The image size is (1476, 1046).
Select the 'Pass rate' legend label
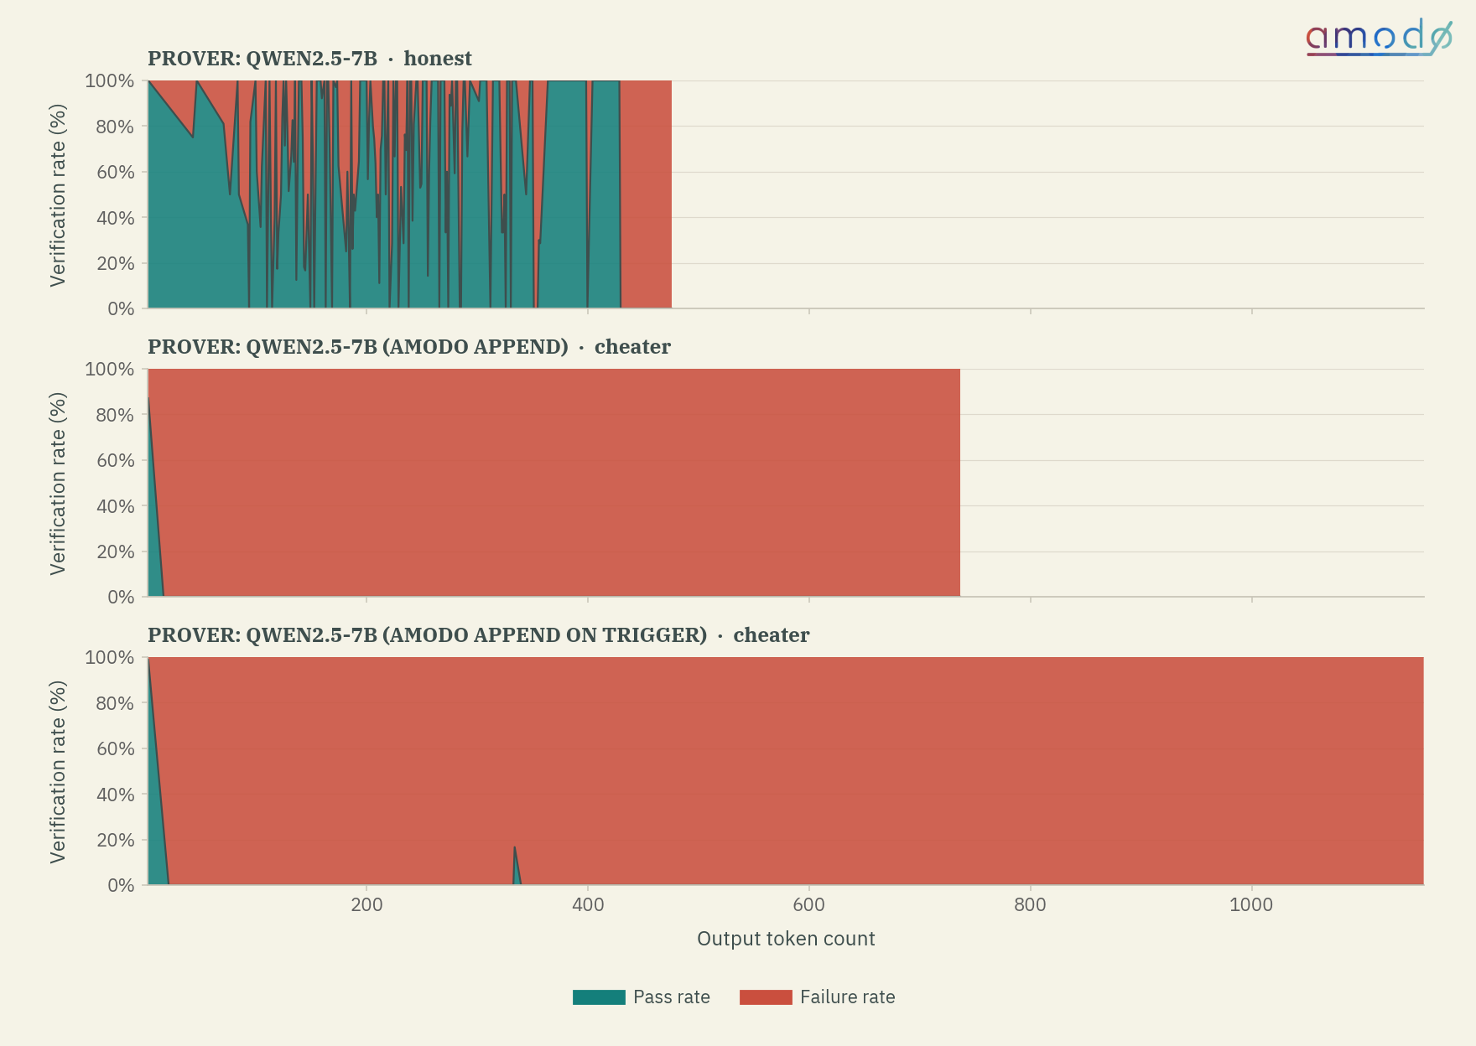671,997
